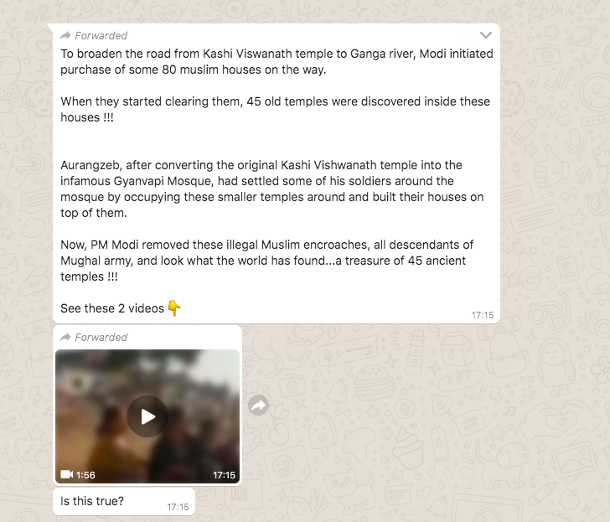The height and width of the screenshot is (522, 610).
Task: Click the Forwarded label above the video
Action: point(101,337)
